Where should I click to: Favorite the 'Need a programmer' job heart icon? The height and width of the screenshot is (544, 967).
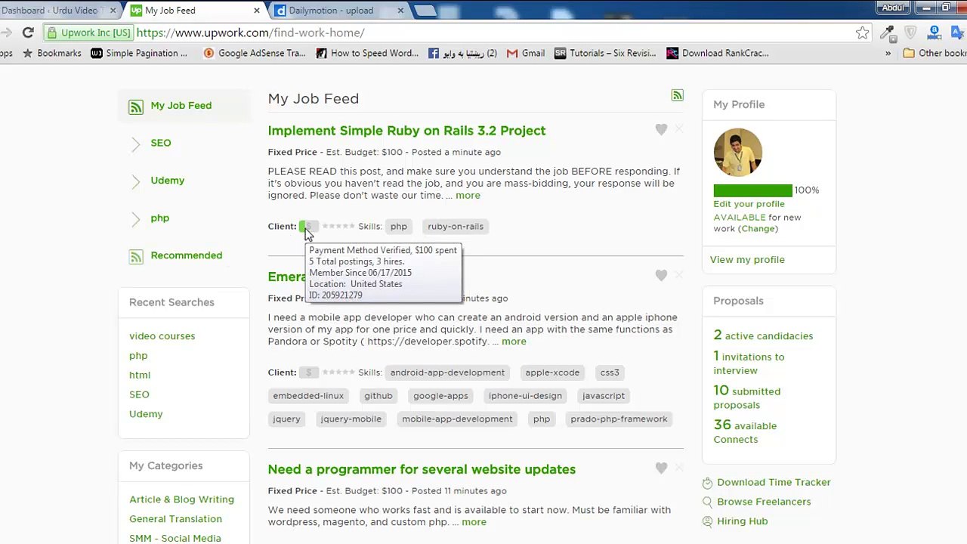click(x=661, y=468)
